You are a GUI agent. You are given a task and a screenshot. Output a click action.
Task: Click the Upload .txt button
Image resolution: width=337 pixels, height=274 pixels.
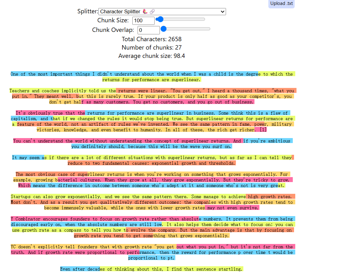coord(281,4)
